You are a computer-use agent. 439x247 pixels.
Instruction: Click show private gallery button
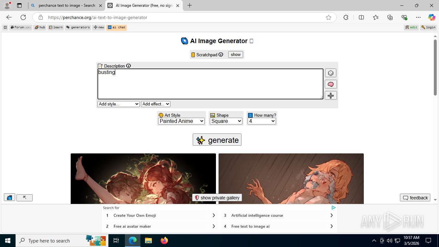[x=217, y=198]
